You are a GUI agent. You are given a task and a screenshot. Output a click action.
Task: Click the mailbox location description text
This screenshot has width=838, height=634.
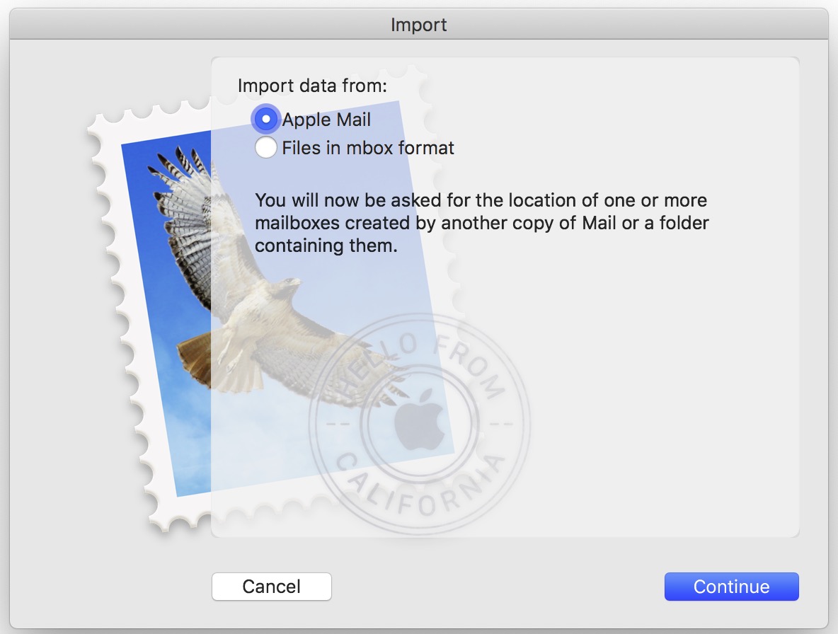coord(481,223)
